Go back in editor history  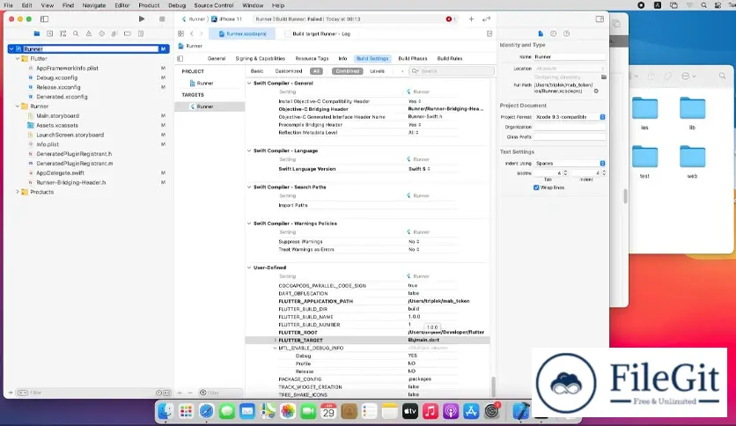tap(192, 33)
